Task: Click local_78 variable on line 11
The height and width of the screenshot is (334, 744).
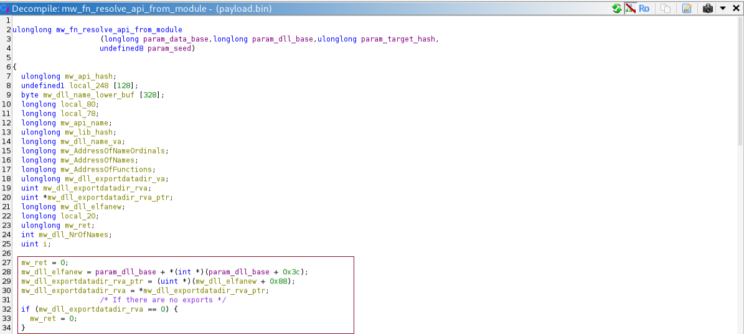Action: 78,114
